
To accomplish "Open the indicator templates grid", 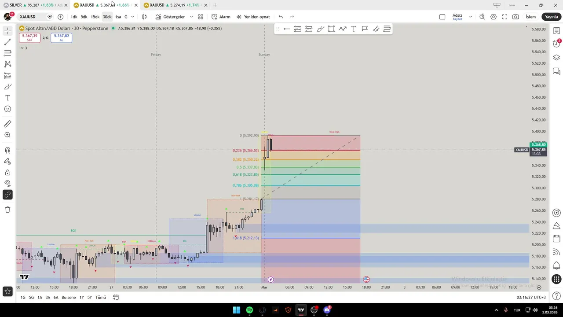I will click(x=201, y=17).
